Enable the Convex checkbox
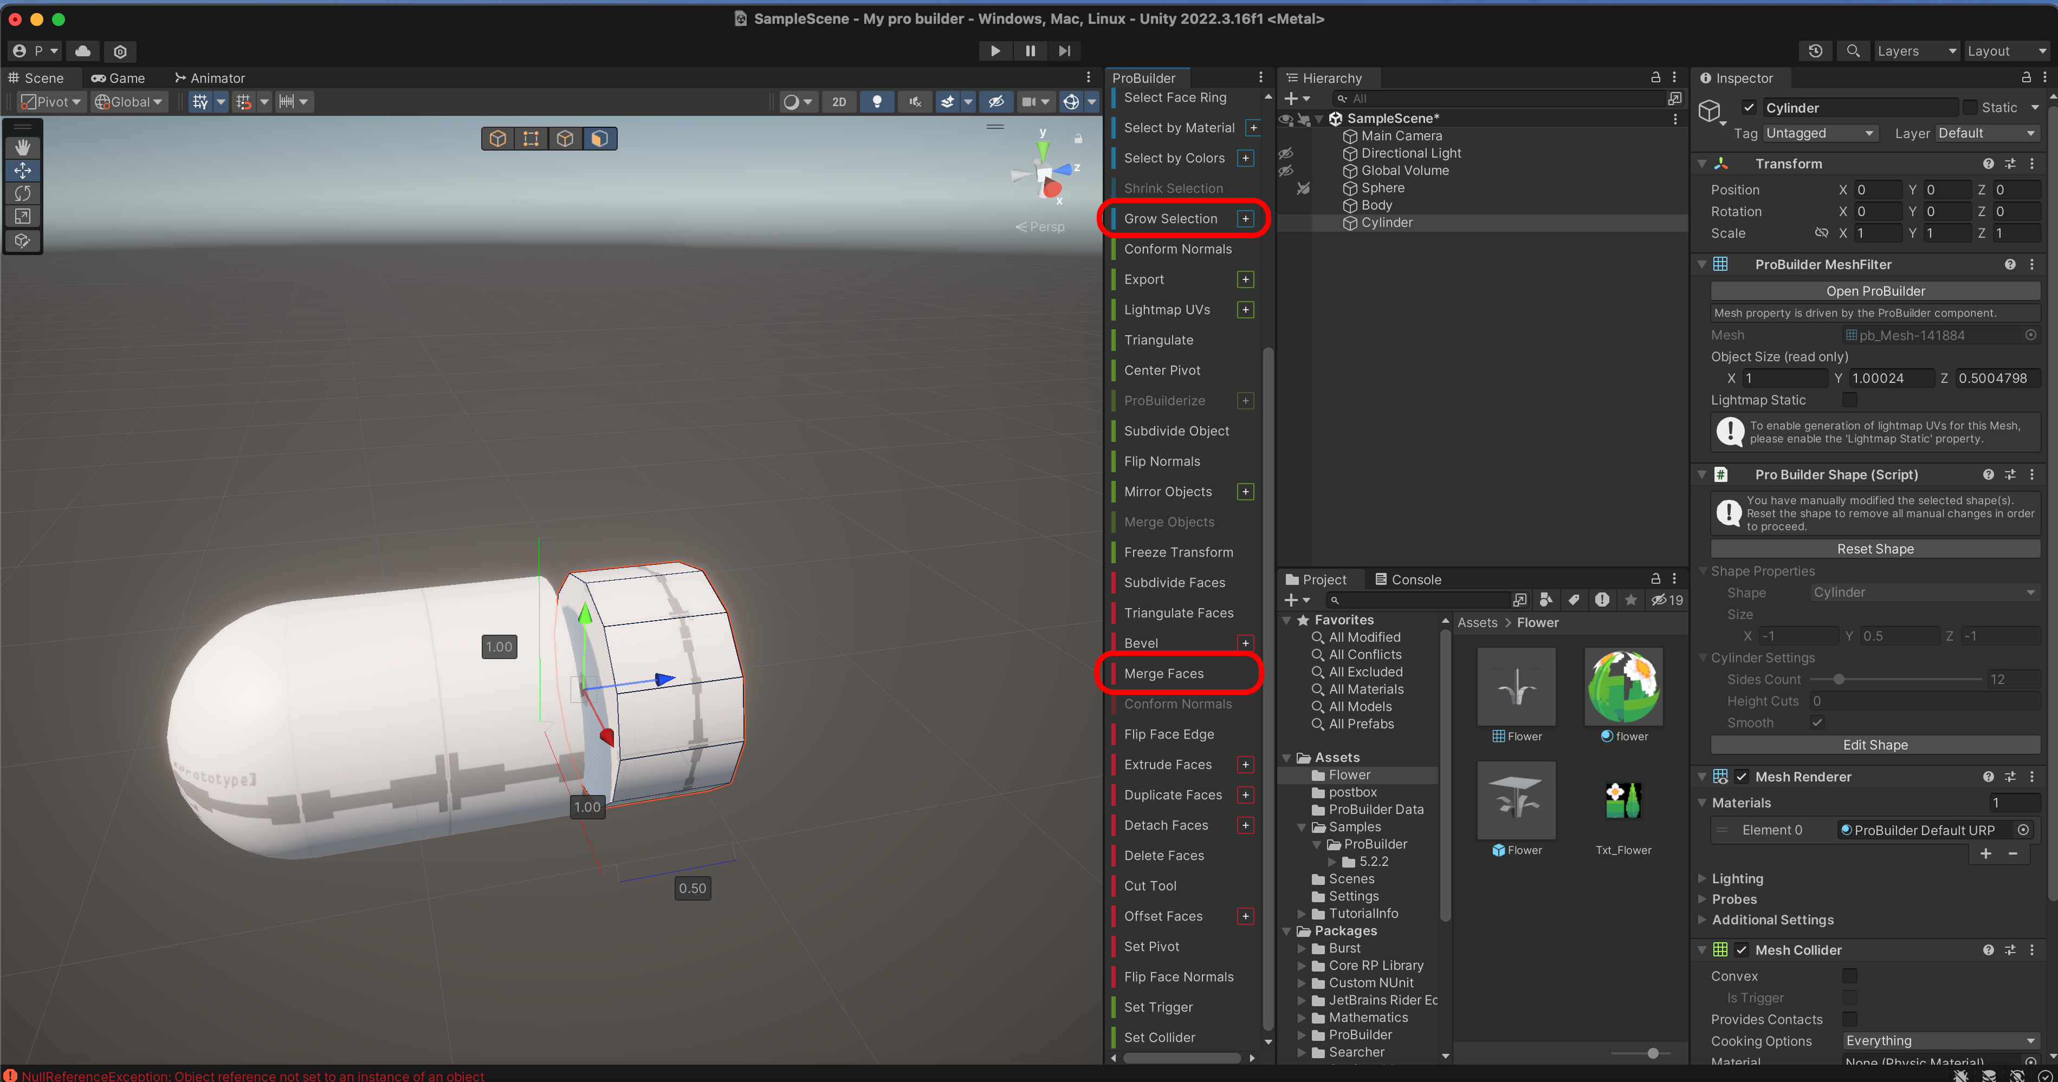 pos(1849,976)
